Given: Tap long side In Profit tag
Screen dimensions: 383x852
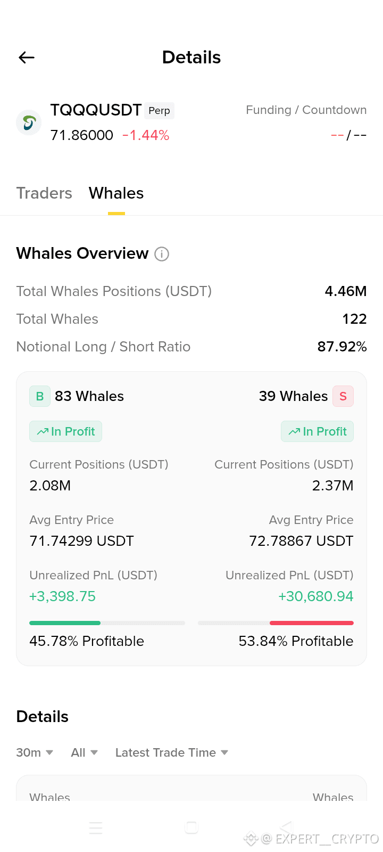Looking at the screenshot, I should [65, 431].
